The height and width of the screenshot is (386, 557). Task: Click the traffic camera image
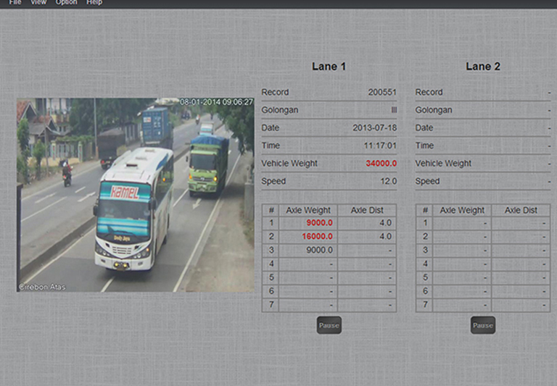tap(136, 195)
